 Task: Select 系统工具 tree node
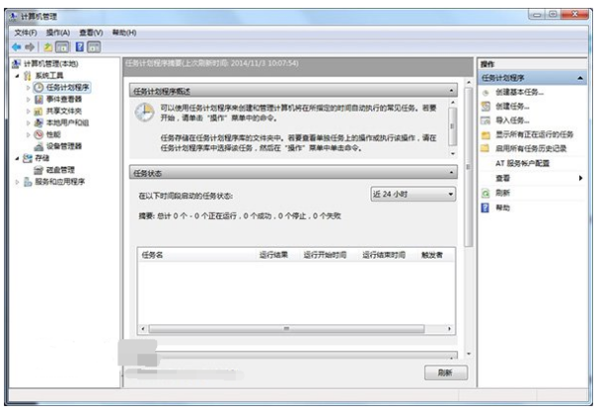[49, 76]
